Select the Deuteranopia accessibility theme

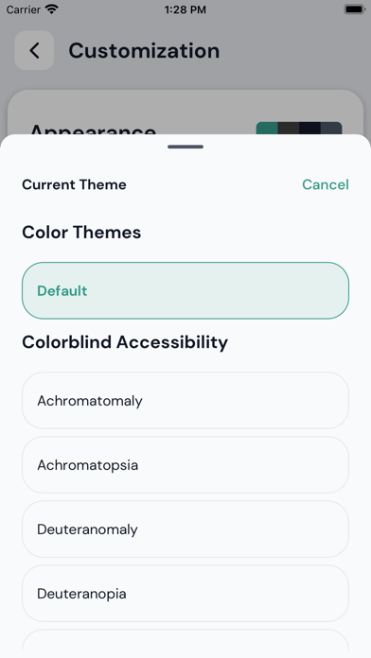[185, 594]
